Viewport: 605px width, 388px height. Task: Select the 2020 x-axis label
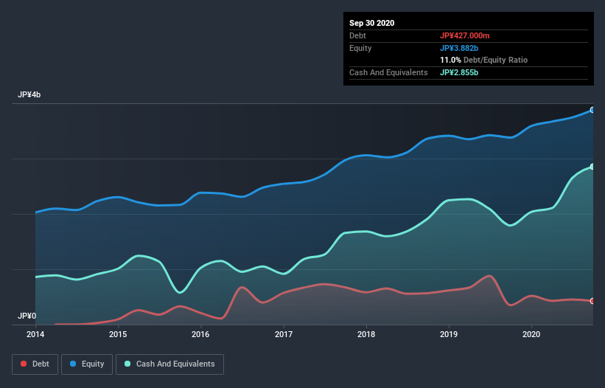pos(531,334)
